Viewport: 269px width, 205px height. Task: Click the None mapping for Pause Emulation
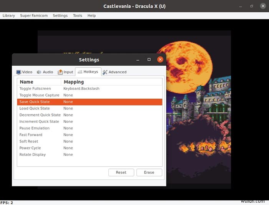(x=68, y=128)
